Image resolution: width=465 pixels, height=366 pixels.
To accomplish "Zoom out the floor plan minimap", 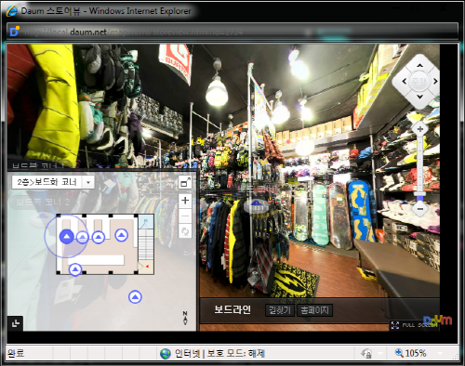I will point(185,216).
